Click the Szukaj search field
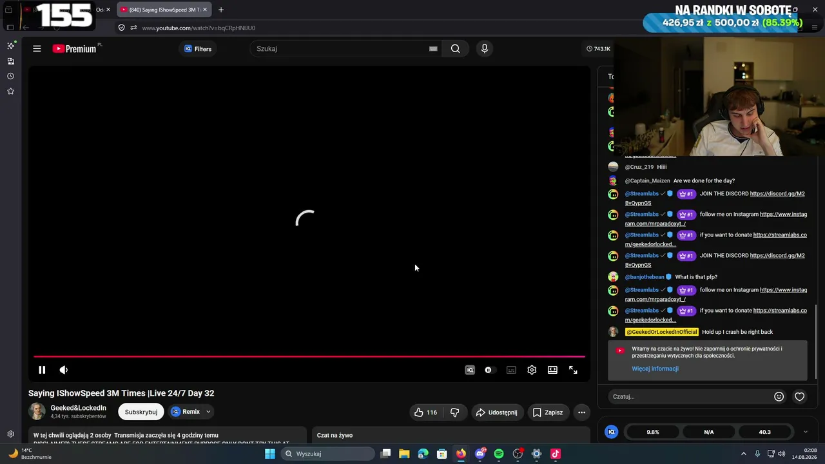The image size is (825, 464). 339,49
